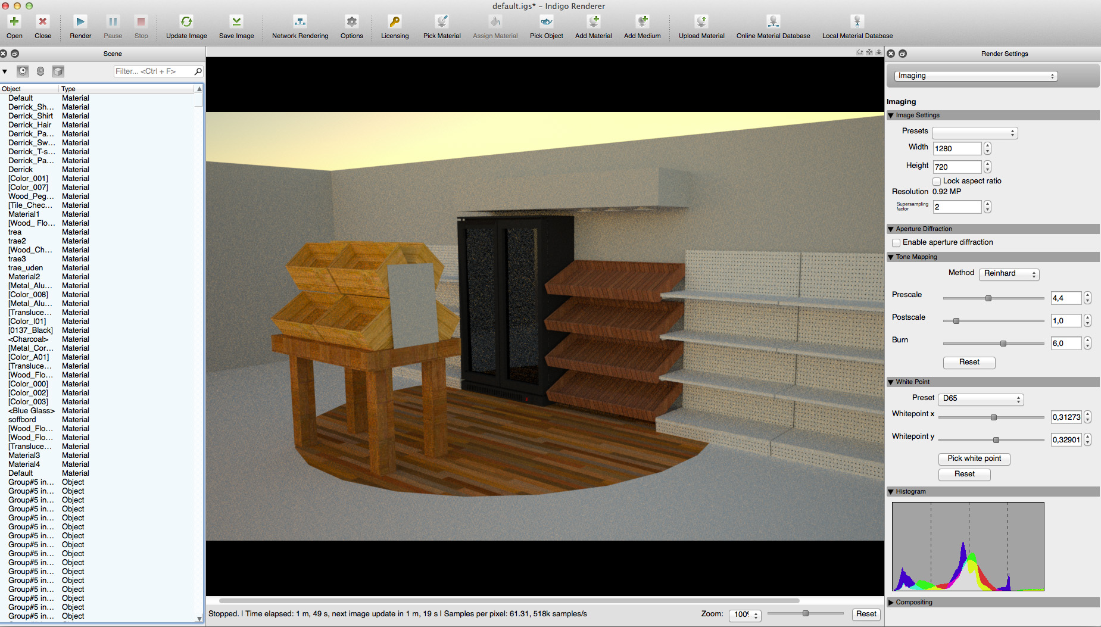This screenshot has width=1101, height=627.
Task: Toggle Enable aperture diffraction checkbox
Action: pyautogui.click(x=896, y=243)
